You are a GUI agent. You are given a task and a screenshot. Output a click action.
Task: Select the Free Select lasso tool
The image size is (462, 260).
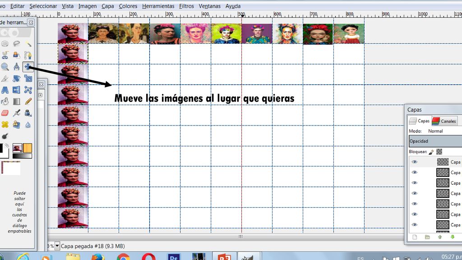(x=17, y=44)
